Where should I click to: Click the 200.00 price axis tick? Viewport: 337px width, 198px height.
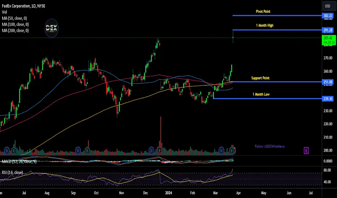point(328,150)
